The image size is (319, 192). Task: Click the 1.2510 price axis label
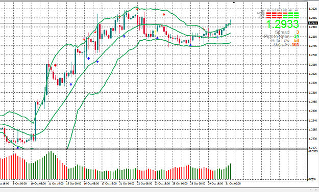tap(313, 93)
